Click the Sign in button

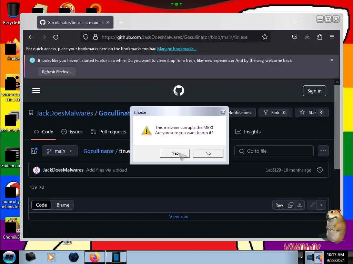click(314, 91)
